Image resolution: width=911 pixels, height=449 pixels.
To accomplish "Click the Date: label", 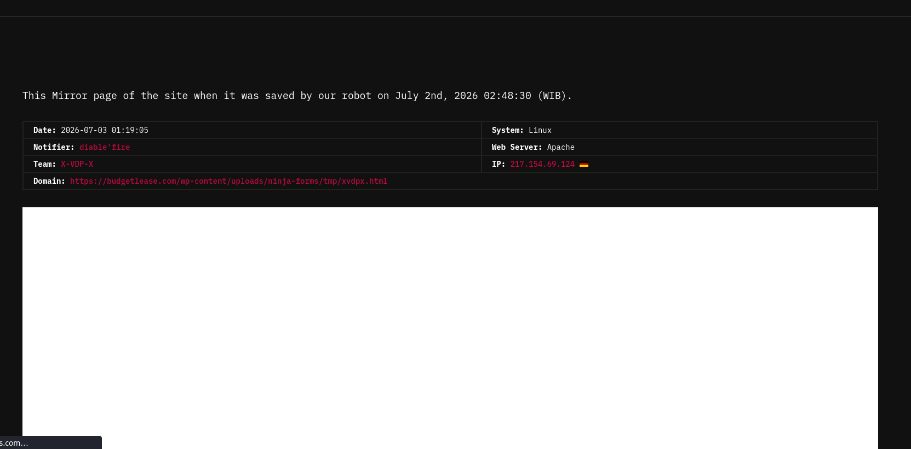I will [x=45, y=130].
